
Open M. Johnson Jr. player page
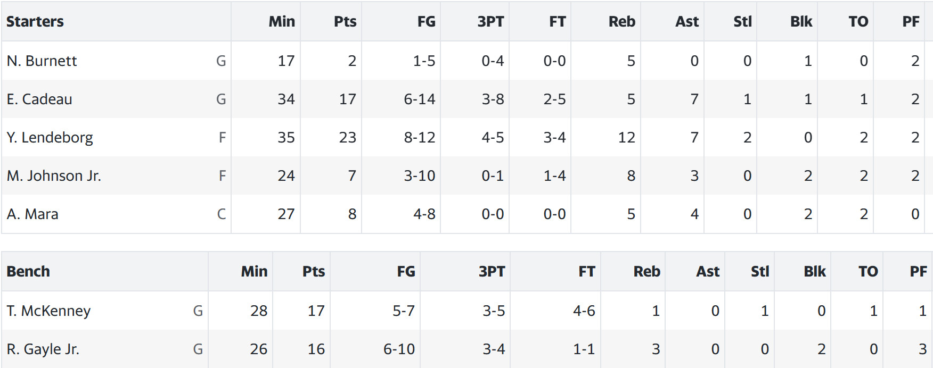point(54,176)
